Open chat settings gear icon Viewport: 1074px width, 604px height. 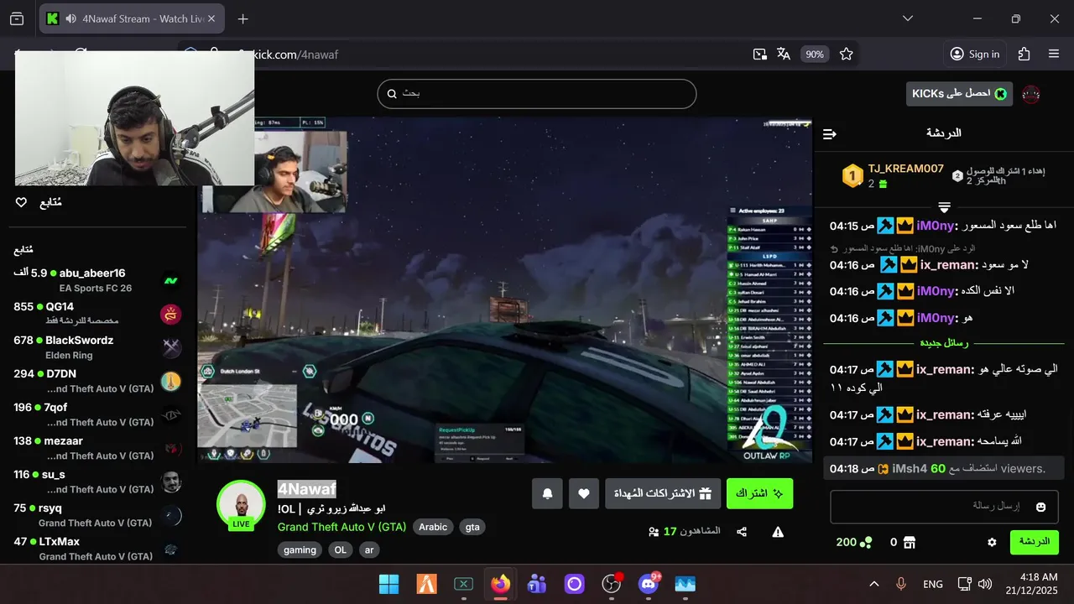point(992,543)
